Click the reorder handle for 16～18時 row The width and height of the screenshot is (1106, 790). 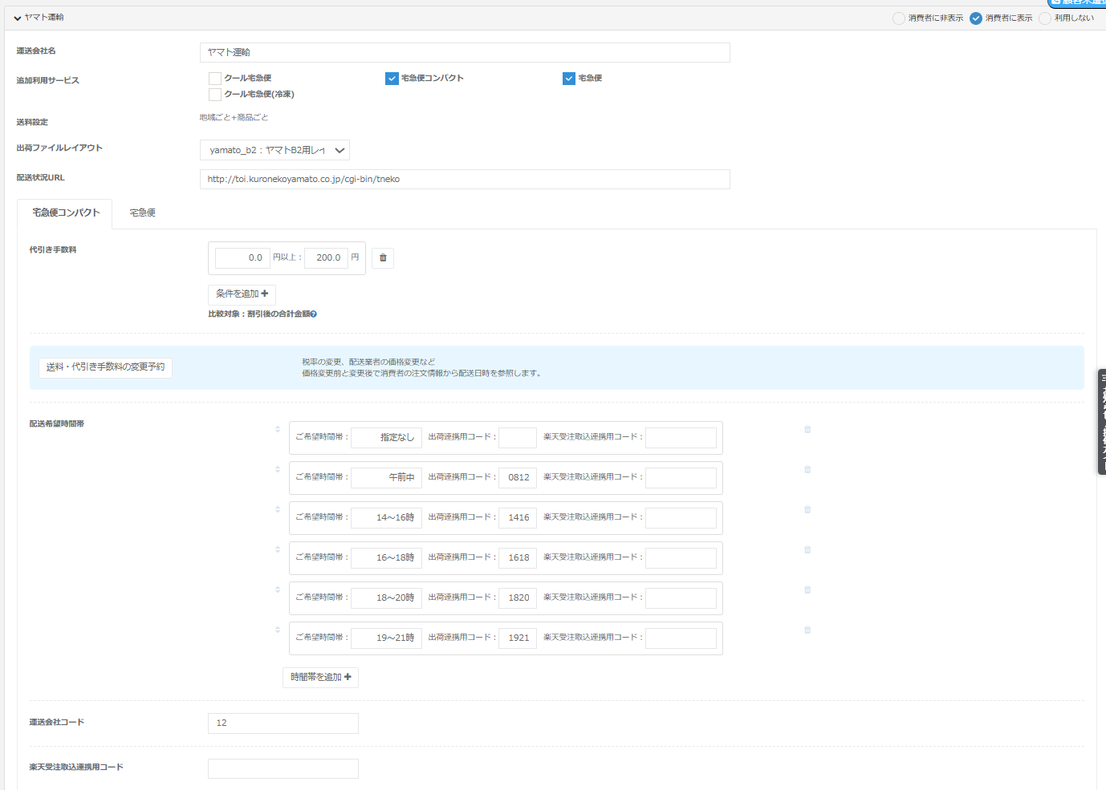(278, 550)
